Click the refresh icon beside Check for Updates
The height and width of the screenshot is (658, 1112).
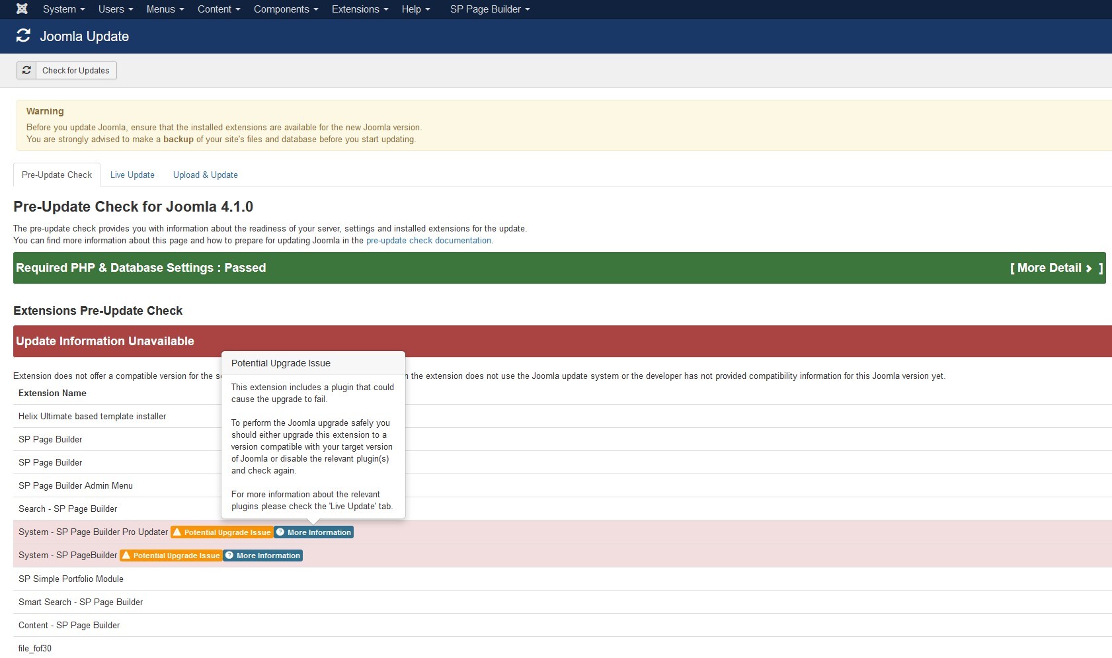26,71
